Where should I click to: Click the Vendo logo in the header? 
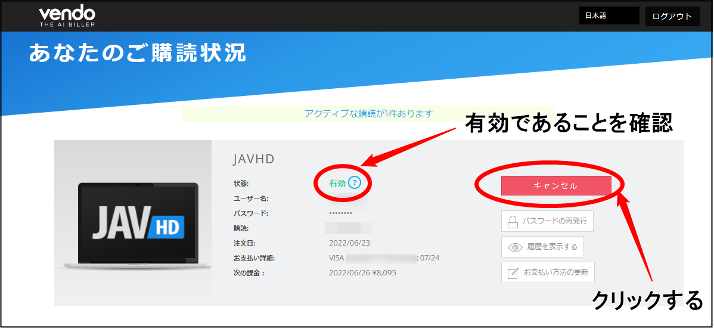(x=67, y=16)
